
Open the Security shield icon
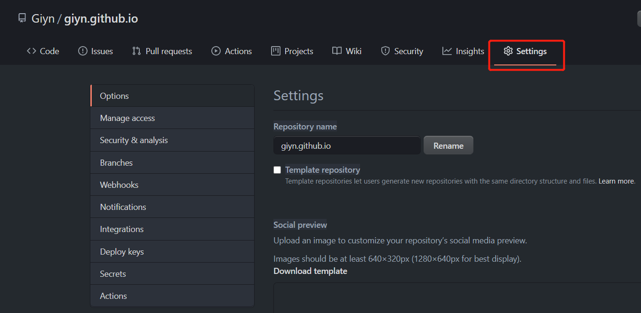[x=386, y=51]
